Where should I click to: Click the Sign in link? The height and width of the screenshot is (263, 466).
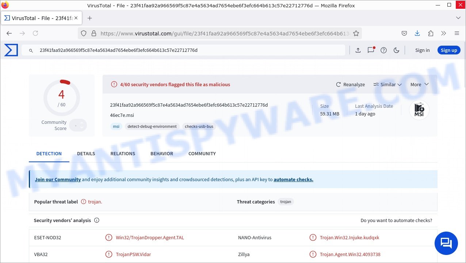point(422,50)
